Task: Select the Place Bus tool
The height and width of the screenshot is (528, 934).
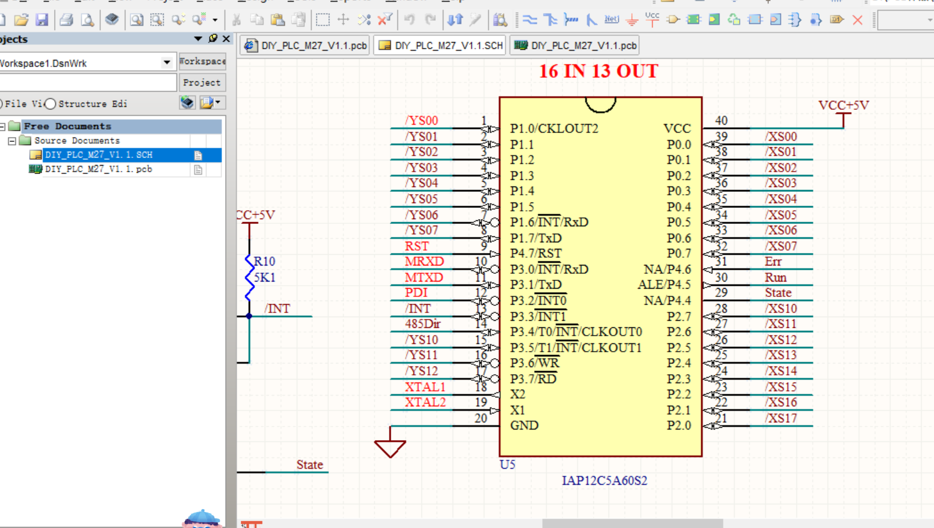Action: (550, 20)
